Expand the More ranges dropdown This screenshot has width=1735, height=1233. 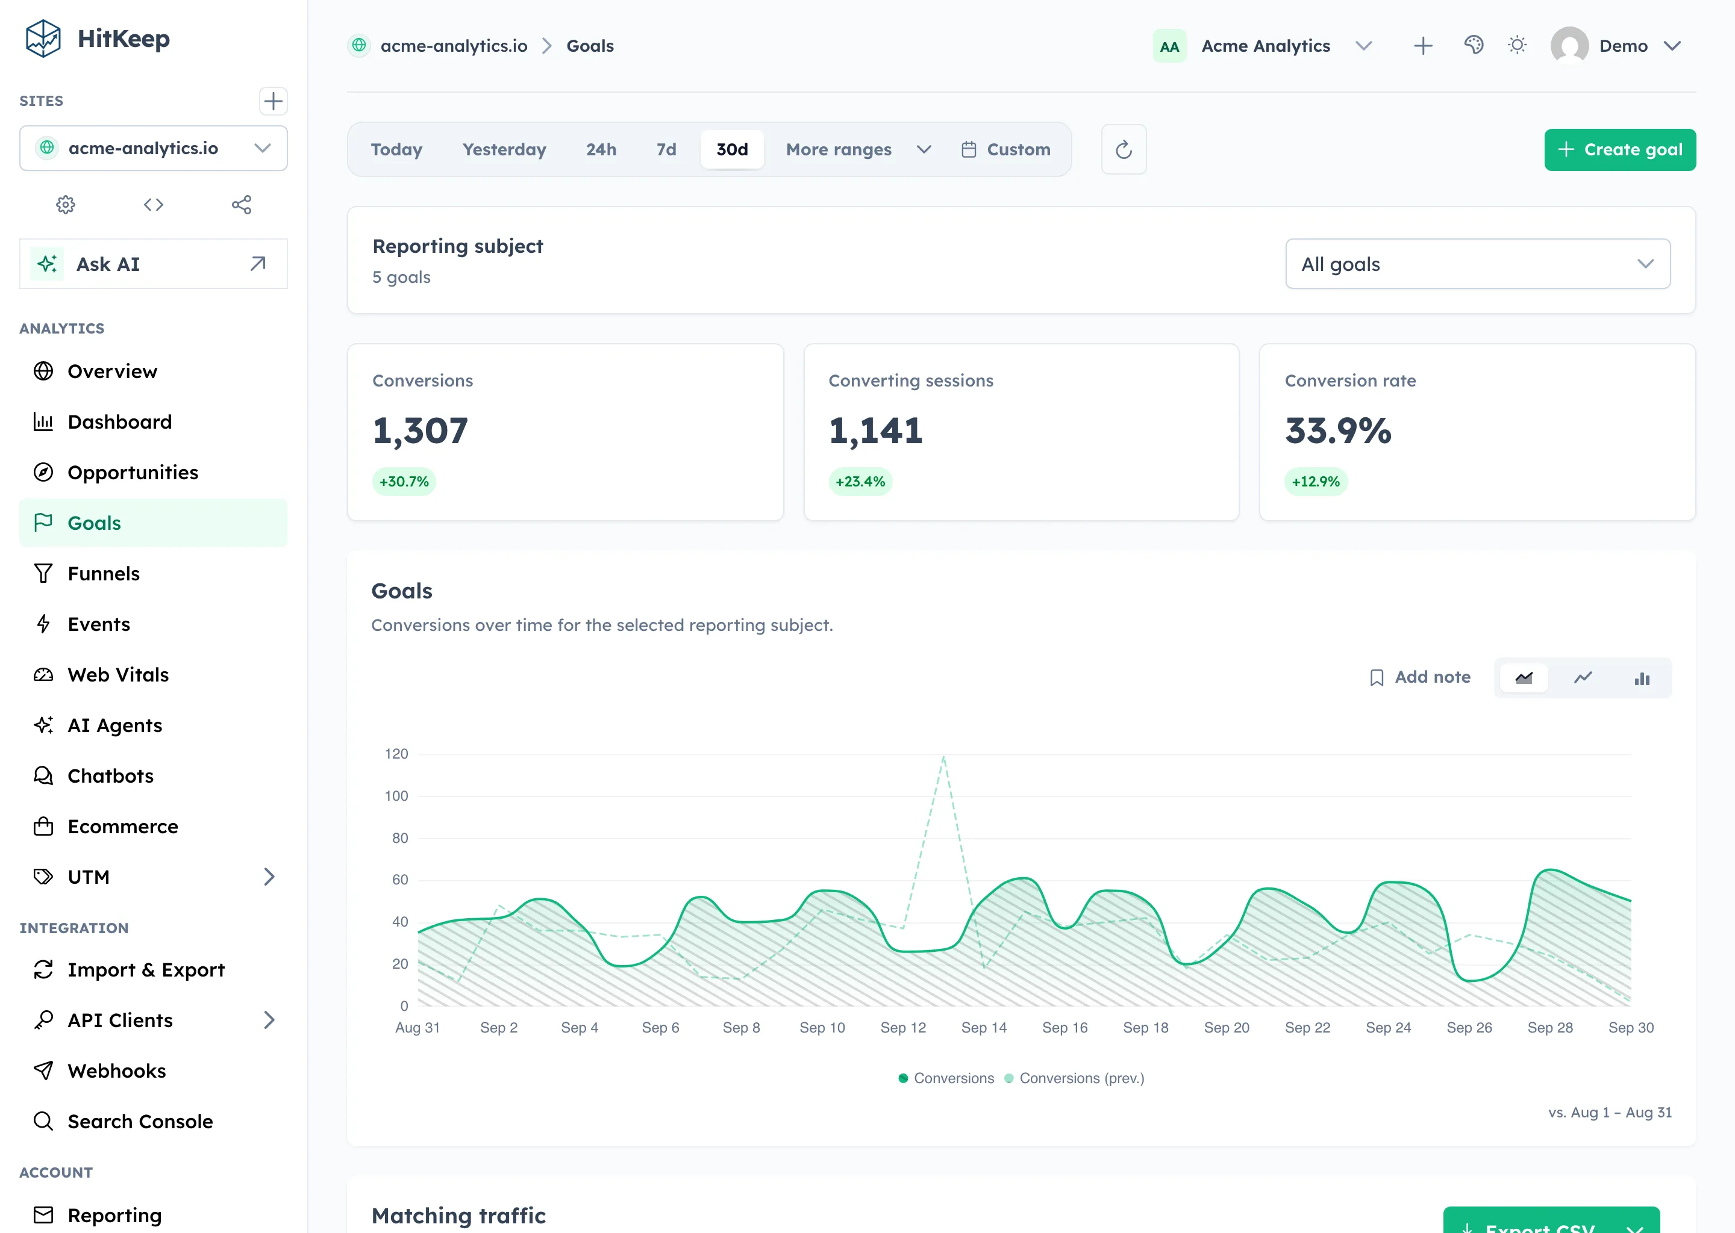click(x=858, y=149)
